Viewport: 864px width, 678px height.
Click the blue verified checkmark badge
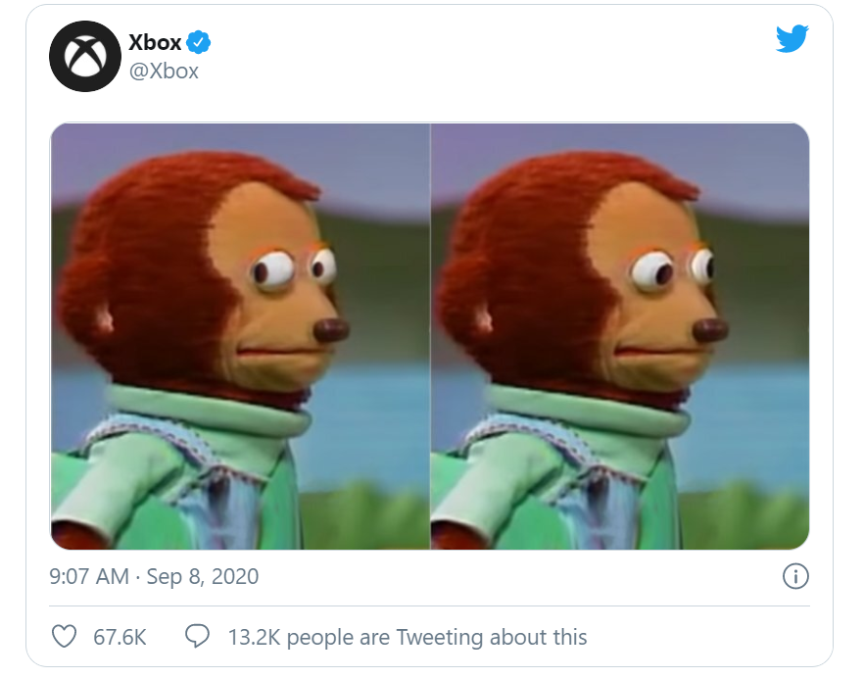coord(200,42)
